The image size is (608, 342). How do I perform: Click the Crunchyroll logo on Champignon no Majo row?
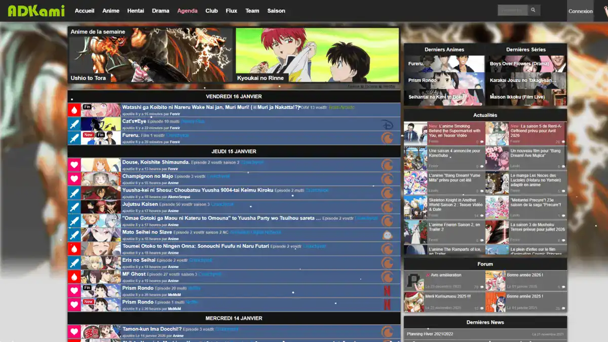point(387,179)
